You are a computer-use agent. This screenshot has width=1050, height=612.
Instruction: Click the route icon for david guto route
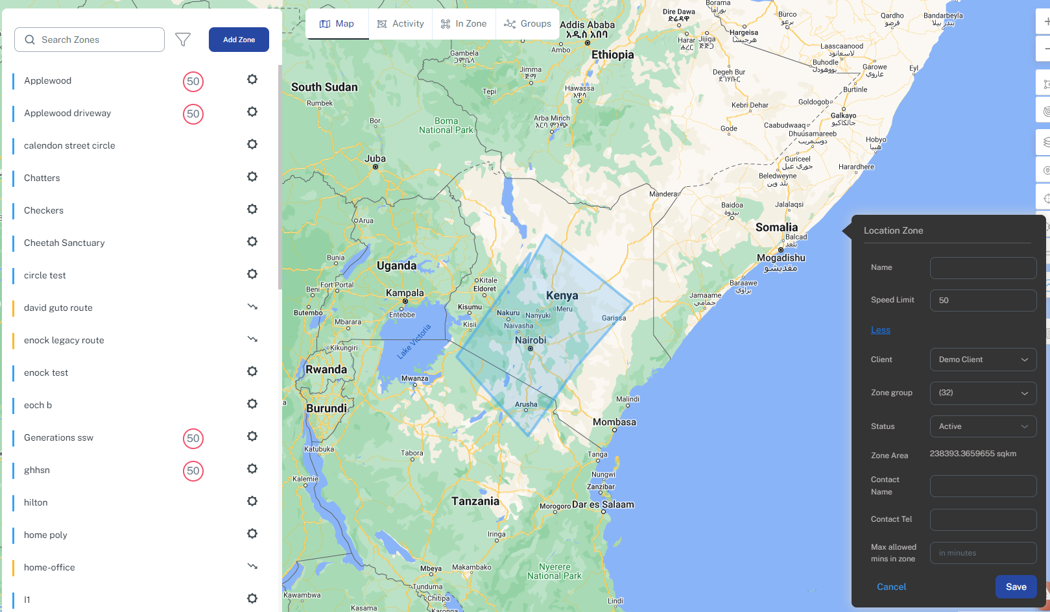(252, 306)
